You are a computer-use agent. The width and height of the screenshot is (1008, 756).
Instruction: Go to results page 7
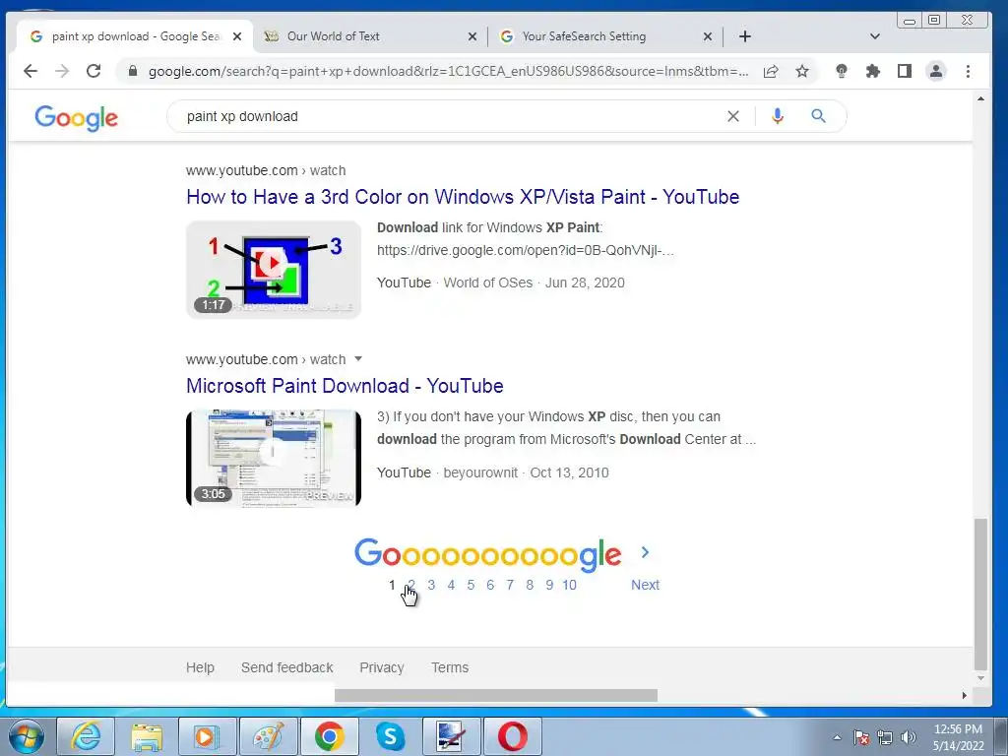pyautogui.click(x=510, y=585)
